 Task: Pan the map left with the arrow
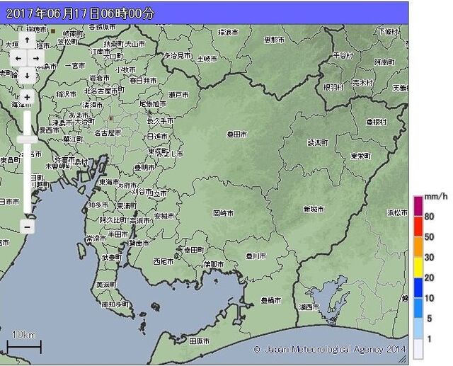tap(18, 58)
